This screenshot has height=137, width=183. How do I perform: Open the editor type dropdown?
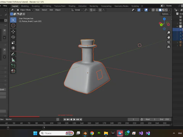point(13,10)
